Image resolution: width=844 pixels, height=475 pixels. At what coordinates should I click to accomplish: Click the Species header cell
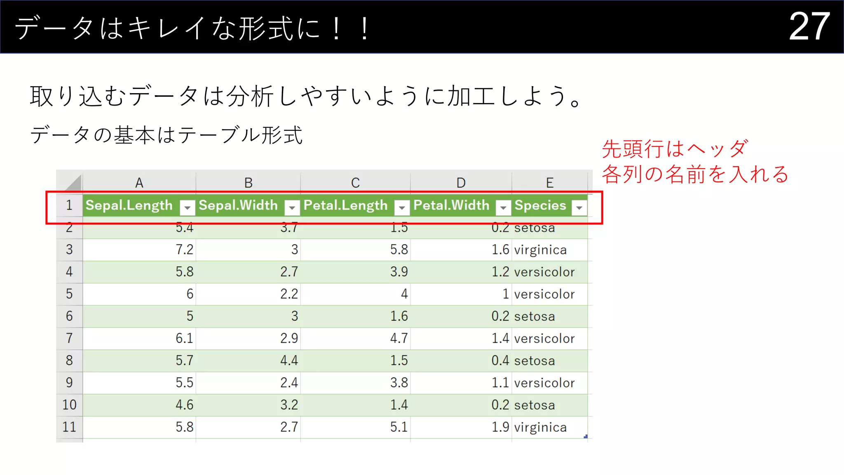point(540,205)
